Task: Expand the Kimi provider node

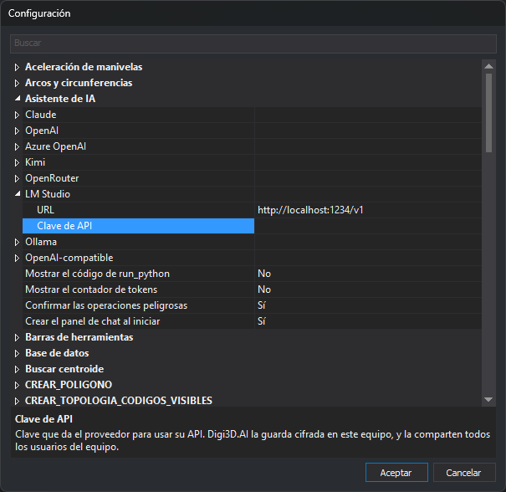Action: (17, 162)
